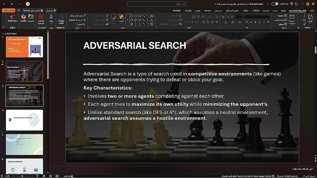Click the comments speech bubble icon

tap(19, 10)
